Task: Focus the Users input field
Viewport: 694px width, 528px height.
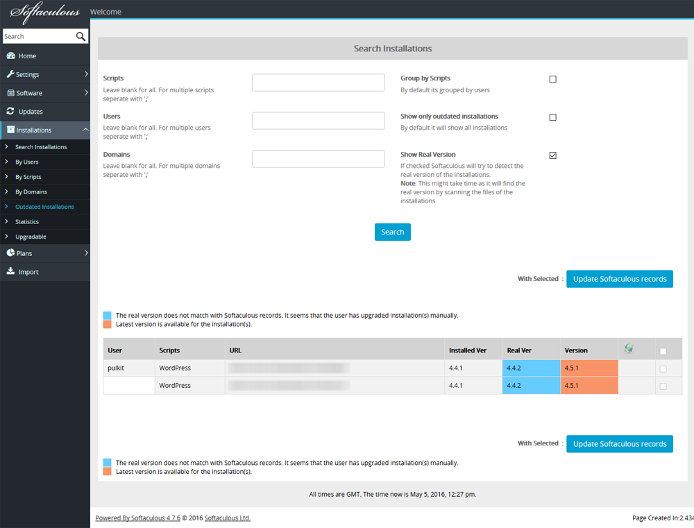Action: pyautogui.click(x=319, y=121)
